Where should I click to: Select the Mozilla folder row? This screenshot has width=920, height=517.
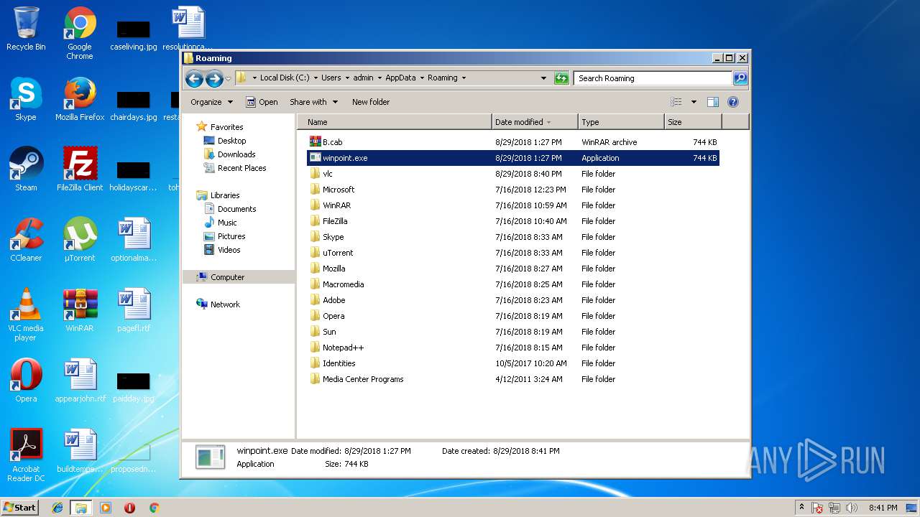click(513, 269)
